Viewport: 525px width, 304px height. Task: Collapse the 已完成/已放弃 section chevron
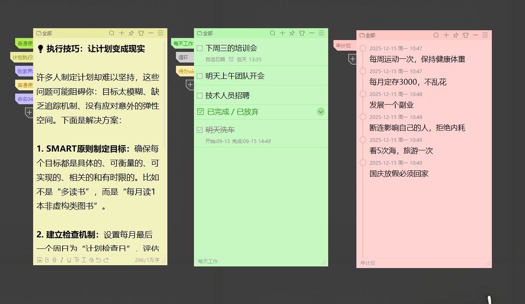point(321,112)
